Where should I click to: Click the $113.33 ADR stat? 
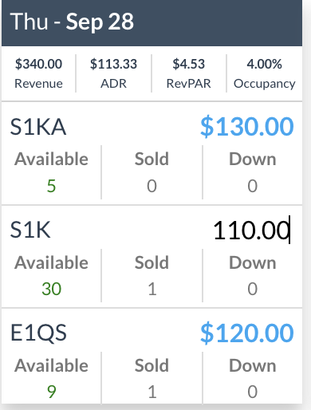(113, 73)
